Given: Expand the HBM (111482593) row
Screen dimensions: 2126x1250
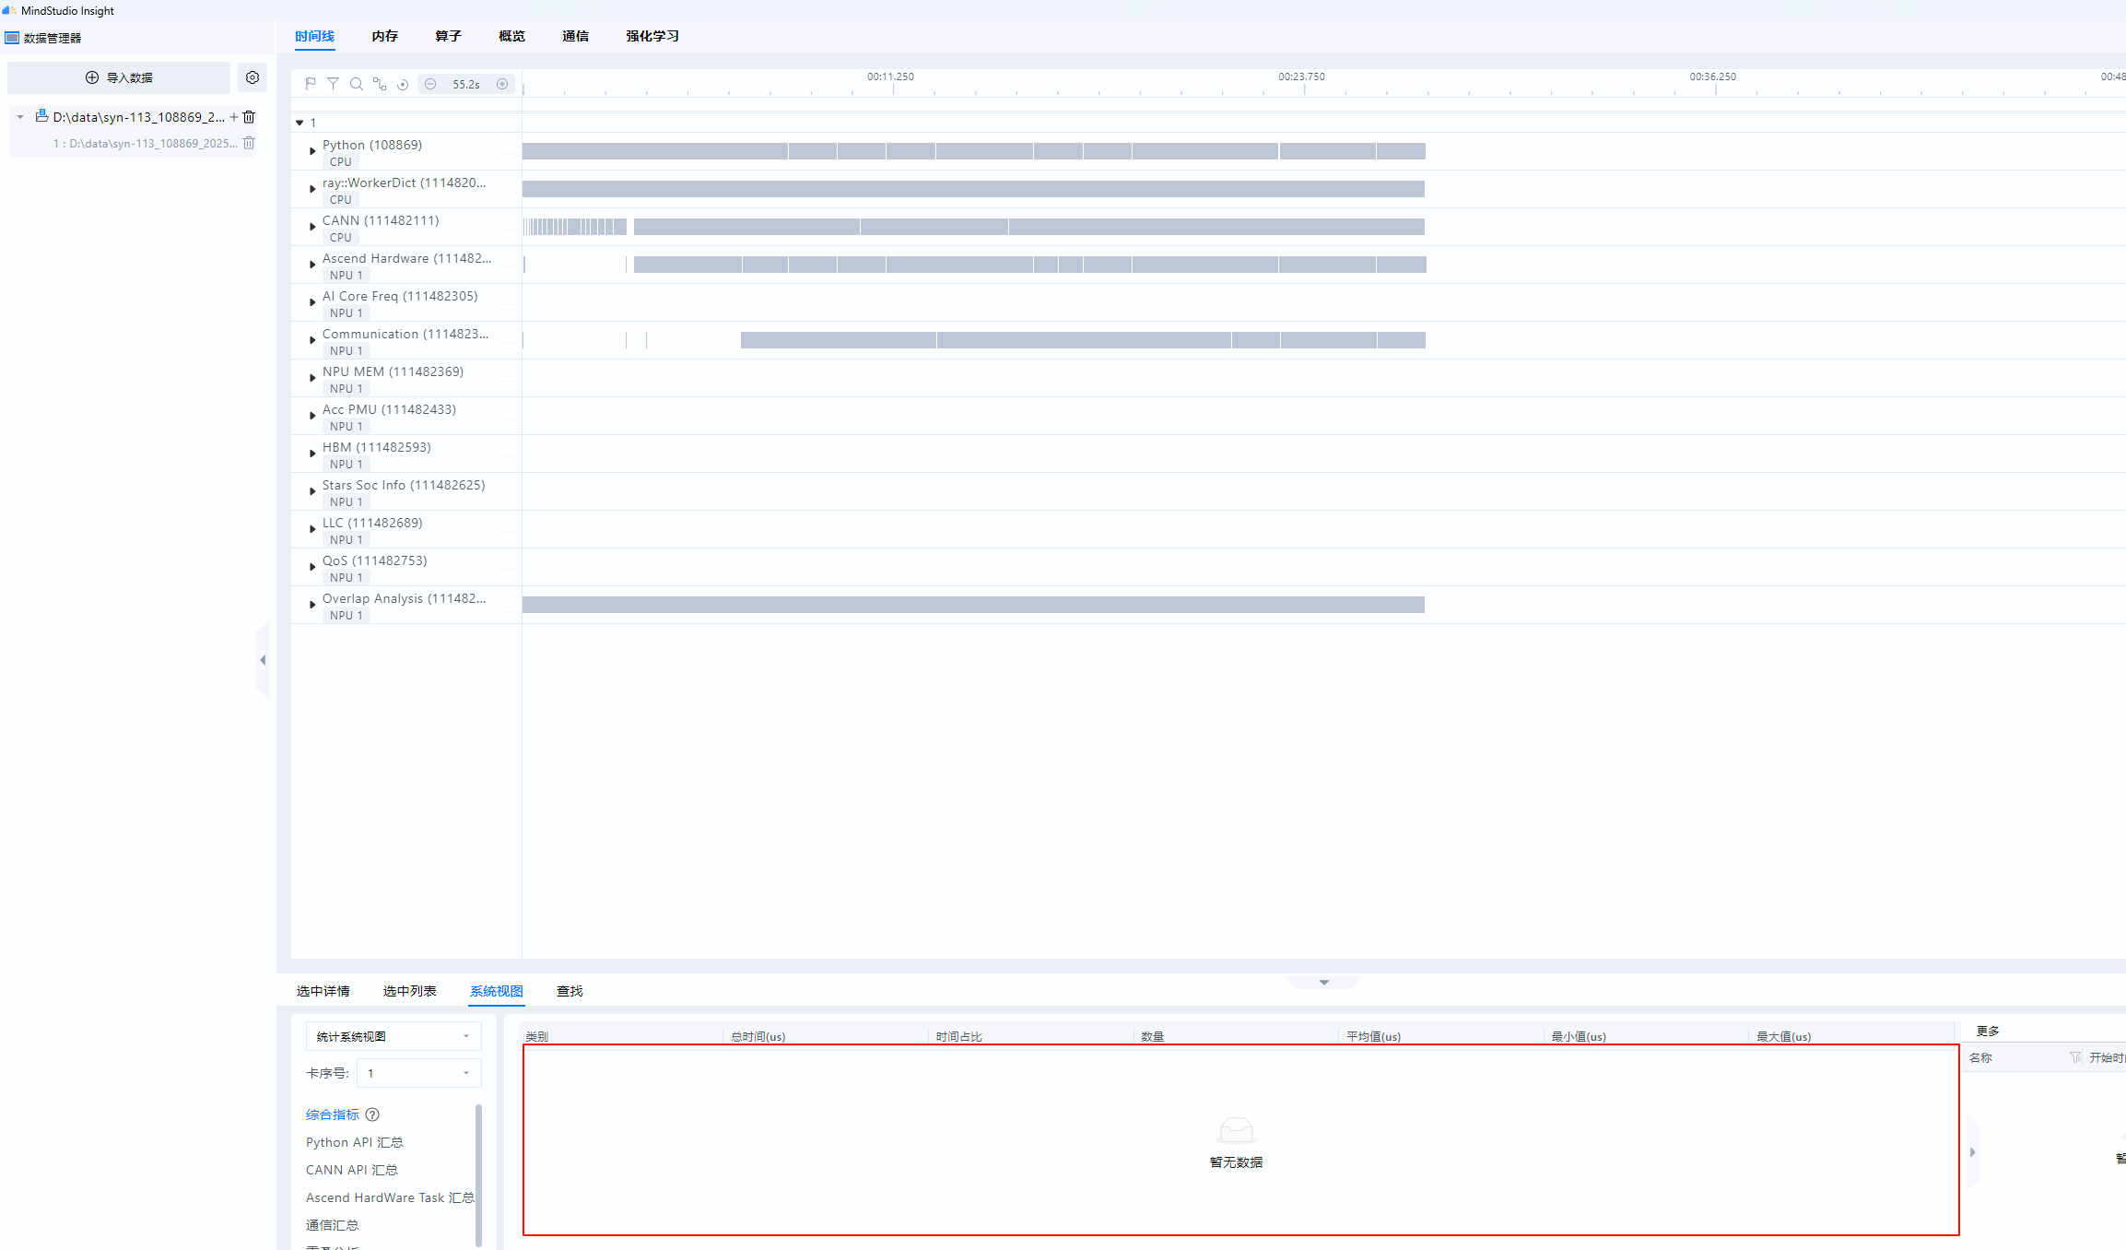Looking at the screenshot, I should pyautogui.click(x=312, y=454).
